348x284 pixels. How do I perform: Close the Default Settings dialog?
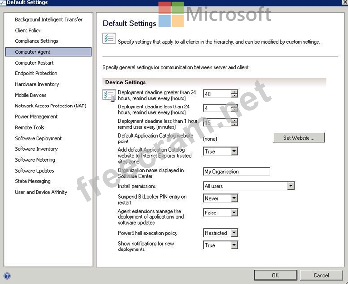(345, 2)
